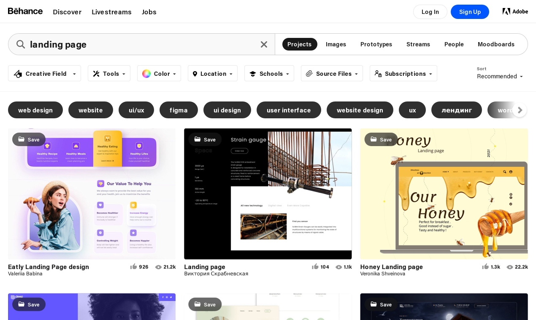Click the Sign Up button
The image size is (536, 320).
470,12
